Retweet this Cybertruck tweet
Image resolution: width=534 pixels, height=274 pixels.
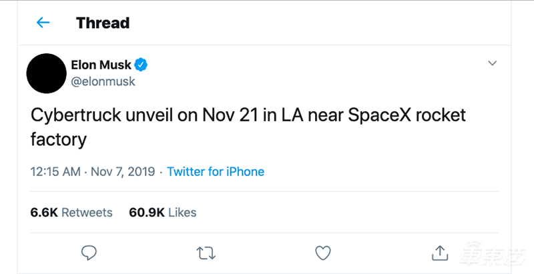[206, 253]
